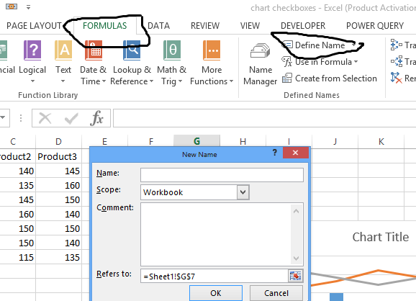Click the New Name dialog help icon
Screen dimensions: 416x301
point(275,153)
